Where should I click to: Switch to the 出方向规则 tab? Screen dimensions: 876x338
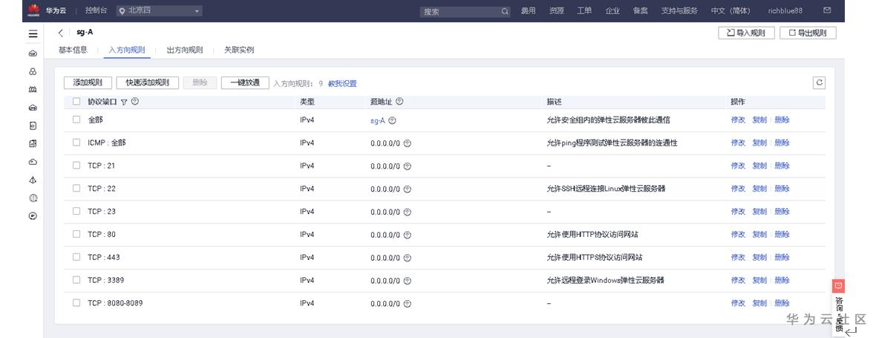click(x=184, y=50)
